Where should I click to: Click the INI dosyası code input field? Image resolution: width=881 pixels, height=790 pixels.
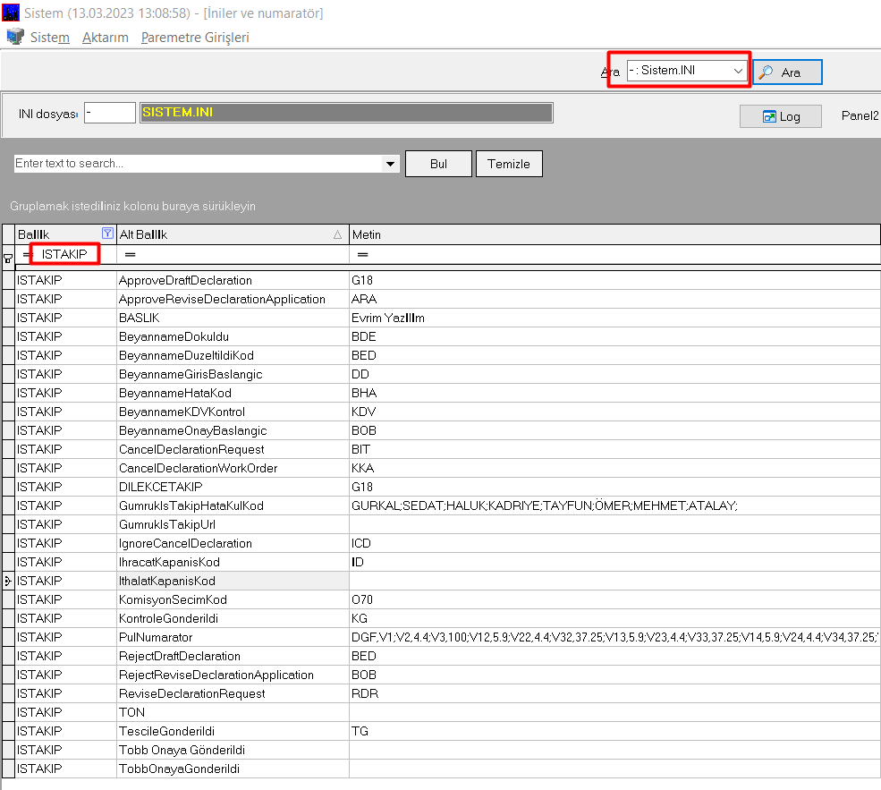(110, 113)
